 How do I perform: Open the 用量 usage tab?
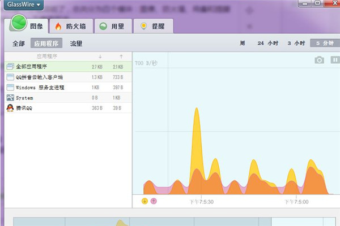(113, 26)
